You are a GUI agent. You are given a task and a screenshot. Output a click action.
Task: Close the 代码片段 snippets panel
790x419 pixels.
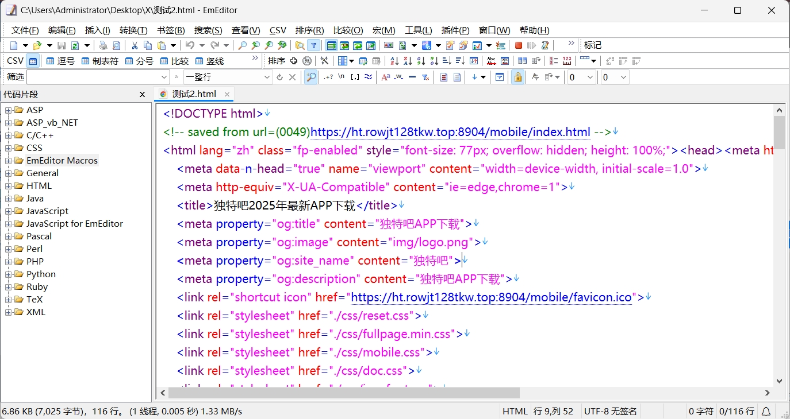click(x=143, y=94)
